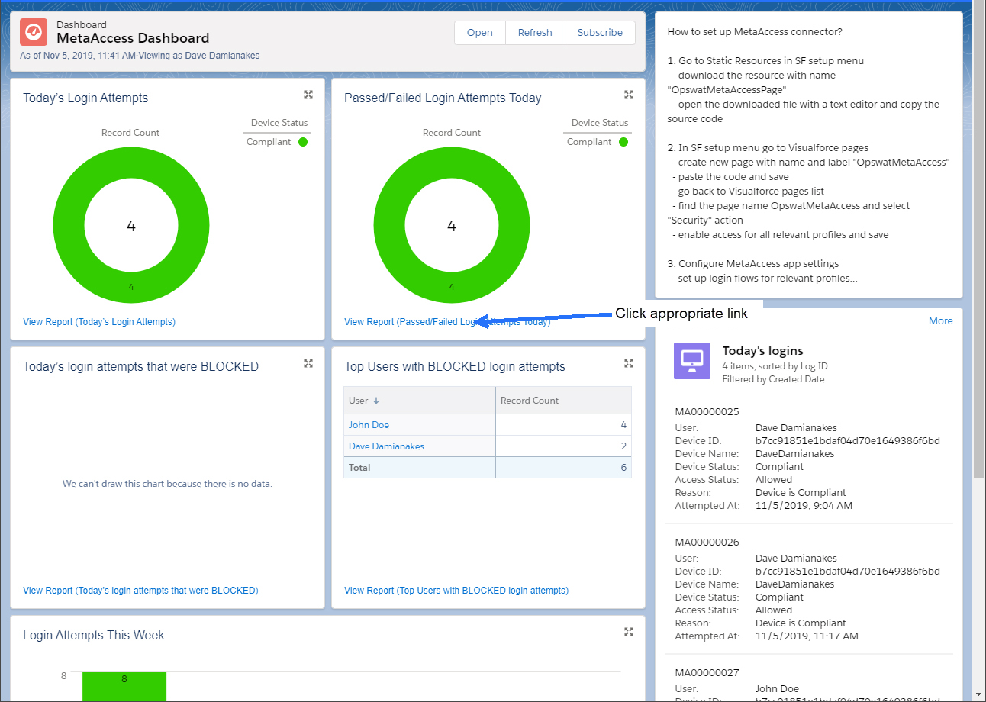Select the User column header
Viewport: 986px width, 702px height.
pos(419,401)
